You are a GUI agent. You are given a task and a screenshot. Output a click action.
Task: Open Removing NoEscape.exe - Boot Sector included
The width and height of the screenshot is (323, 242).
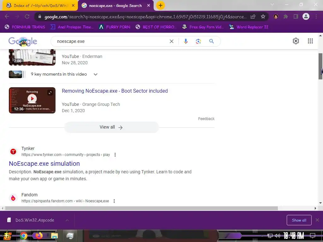point(115,91)
